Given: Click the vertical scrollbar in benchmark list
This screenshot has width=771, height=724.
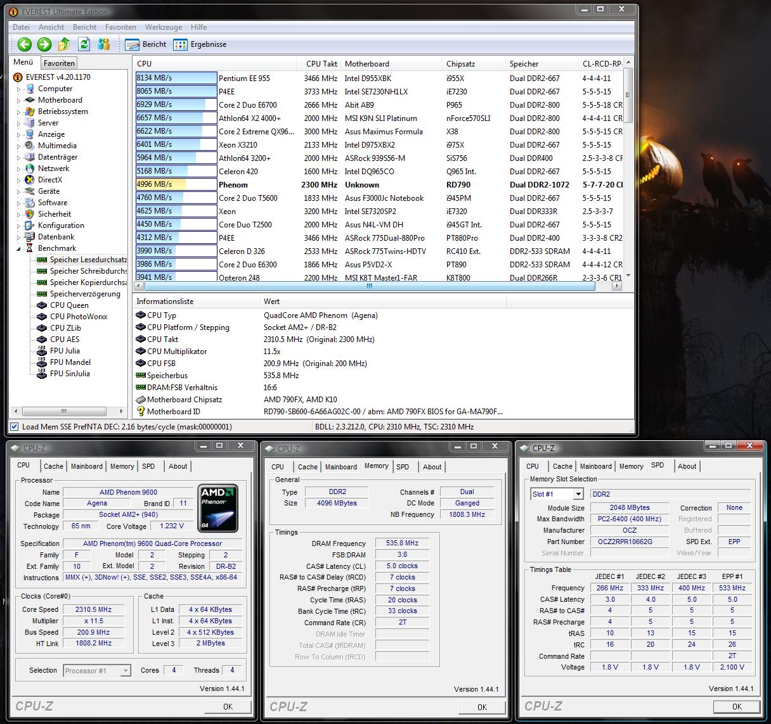Looking at the screenshot, I should [628, 96].
